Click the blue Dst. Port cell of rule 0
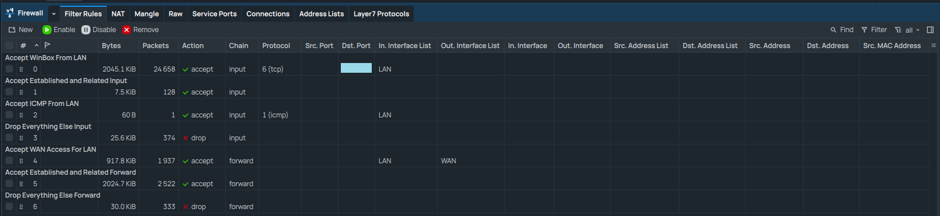The height and width of the screenshot is (216, 940). (356, 68)
